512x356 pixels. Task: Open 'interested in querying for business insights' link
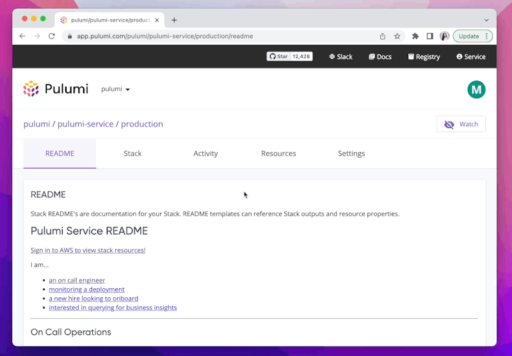coord(113,307)
